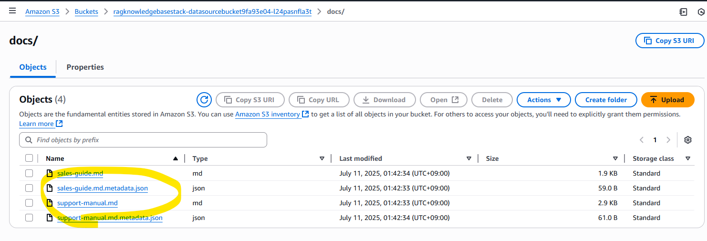707x241 pixels.
Task: Click the hexagon icon in top right corner
Action: 701,12
